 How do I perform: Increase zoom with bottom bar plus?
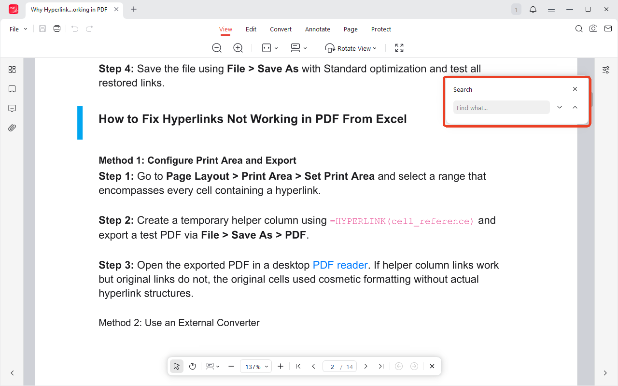click(x=281, y=366)
